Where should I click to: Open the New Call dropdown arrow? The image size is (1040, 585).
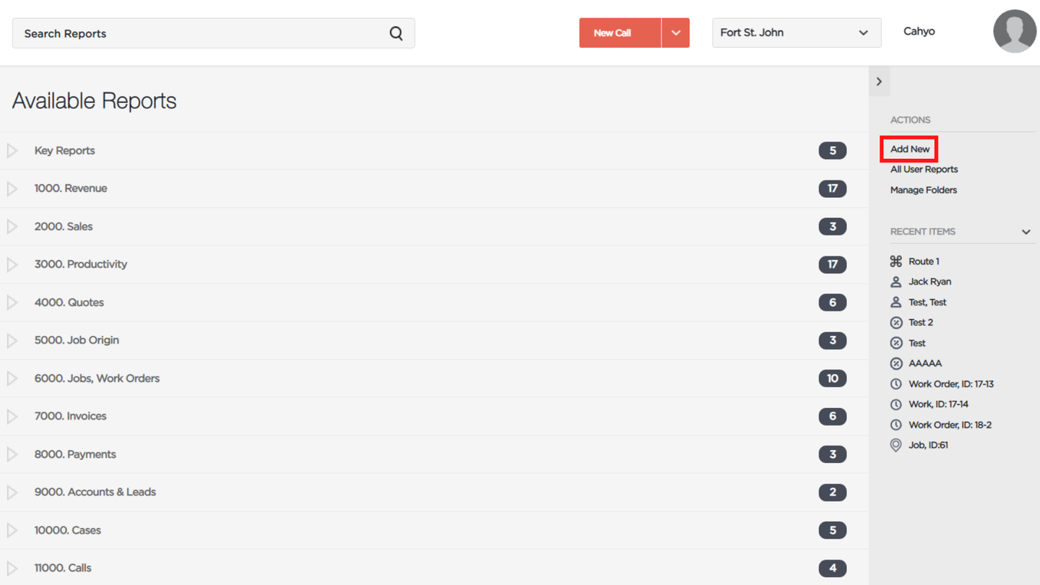pyautogui.click(x=675, y=33)
